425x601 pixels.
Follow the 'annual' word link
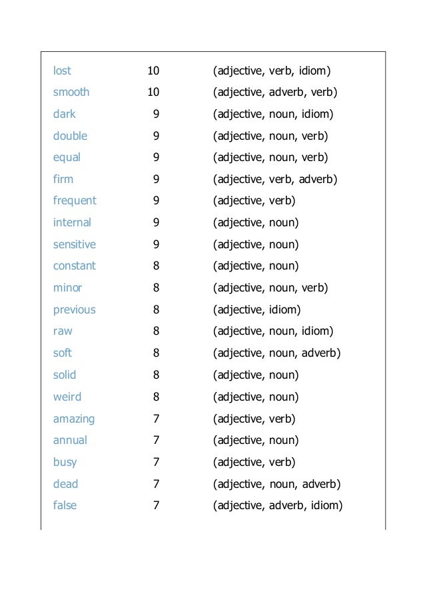pos(70,440)
